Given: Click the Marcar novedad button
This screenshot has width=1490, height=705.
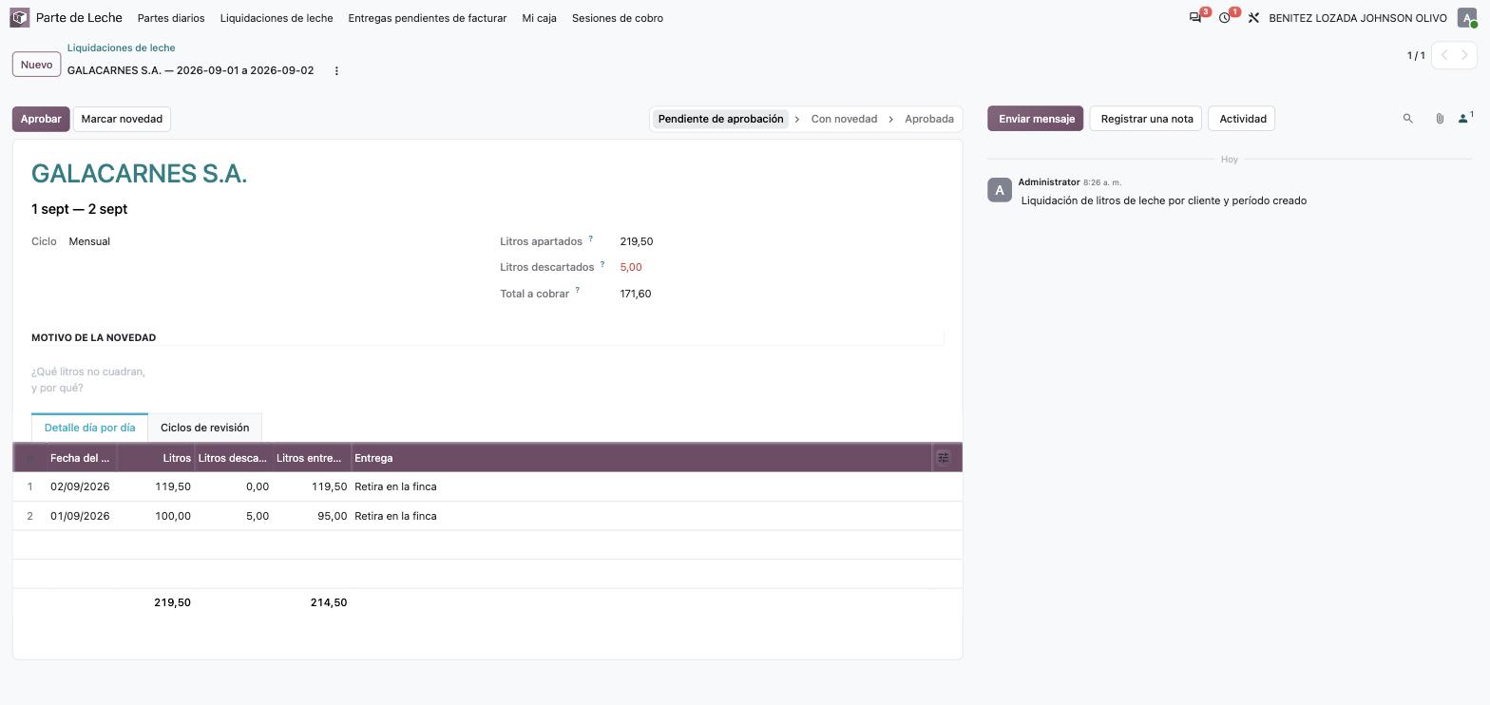Looking at the screenshot, I should coord(122,119).
